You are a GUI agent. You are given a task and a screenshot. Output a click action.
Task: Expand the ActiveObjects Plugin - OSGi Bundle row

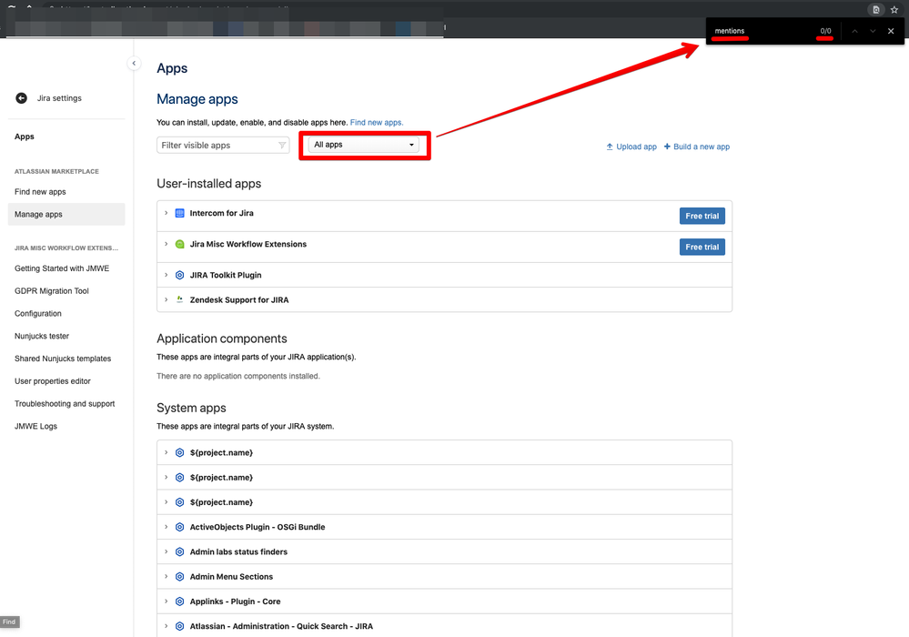click(166, 527)
